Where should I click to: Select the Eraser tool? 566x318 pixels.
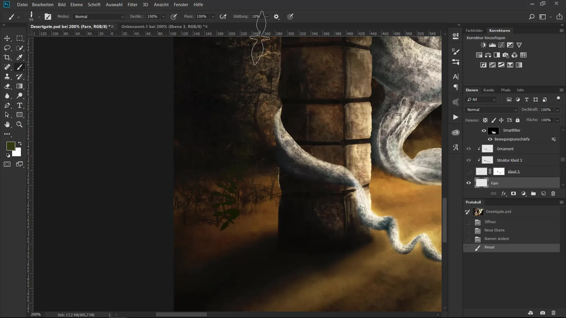click(7, 86)
